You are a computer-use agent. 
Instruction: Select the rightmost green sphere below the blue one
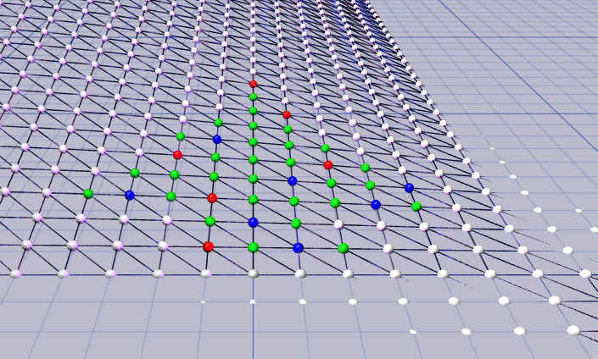[x=416, y=207]
